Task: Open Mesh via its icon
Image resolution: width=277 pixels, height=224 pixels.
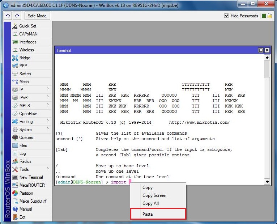Action: 15,82
